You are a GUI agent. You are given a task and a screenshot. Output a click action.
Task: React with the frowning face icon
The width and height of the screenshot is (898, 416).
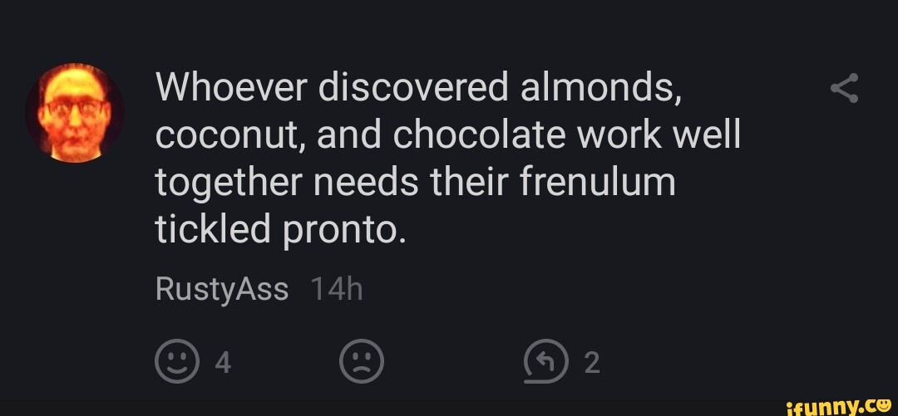(362, 363)
